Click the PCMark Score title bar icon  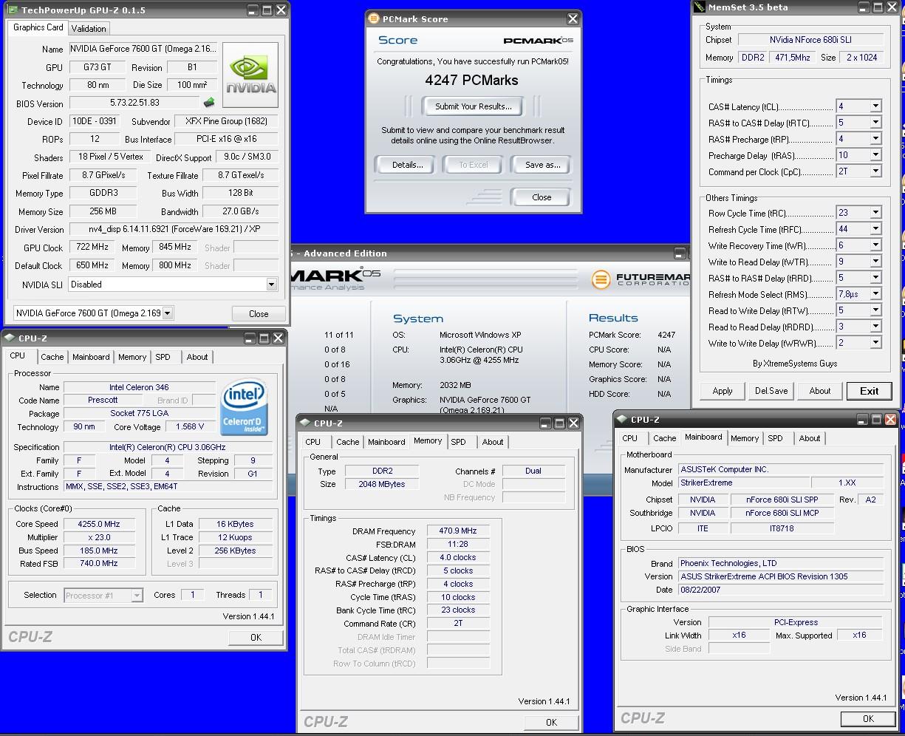[375, 19]
